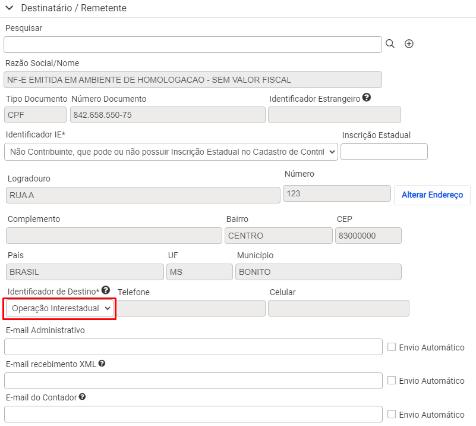
Task: Click the magnifier search icon beside Pesquisar
Action: click(390, 44)
